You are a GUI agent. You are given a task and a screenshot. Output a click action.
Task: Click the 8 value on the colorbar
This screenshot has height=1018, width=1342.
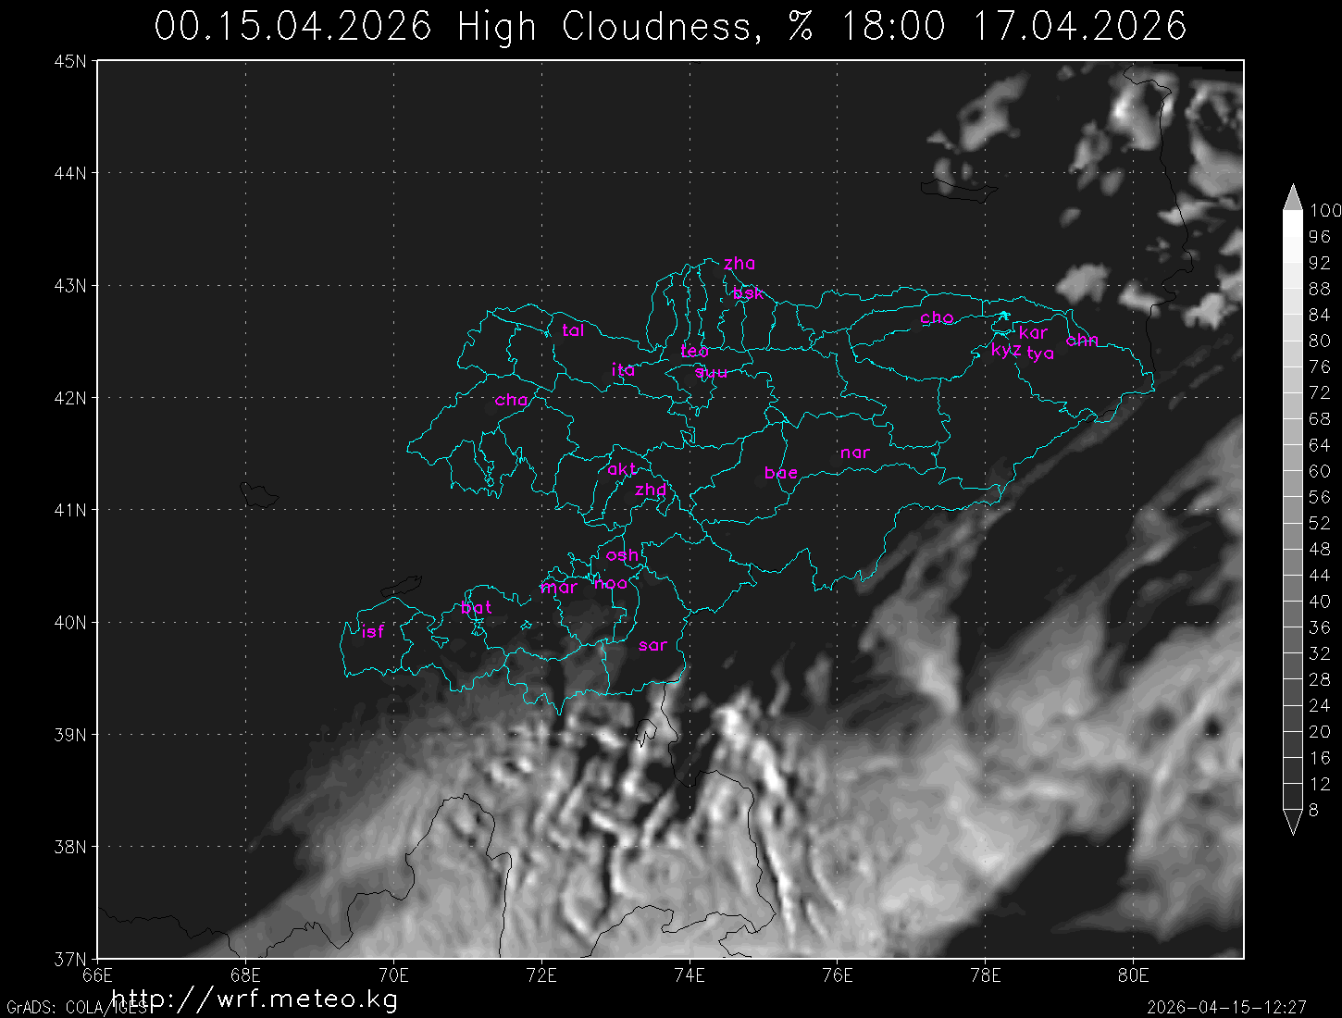pyautogui.click(x=1314, y=810)
